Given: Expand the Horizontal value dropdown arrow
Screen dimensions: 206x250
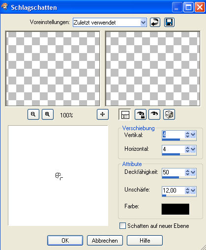Looking at the screenshot, I should pyautogui.click(x=193, y=149).
